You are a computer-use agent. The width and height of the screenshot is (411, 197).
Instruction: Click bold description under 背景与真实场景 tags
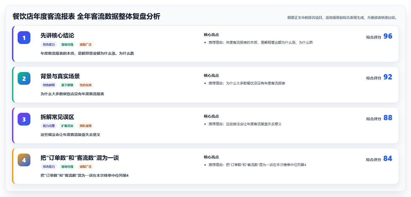[x=72, y=94]
